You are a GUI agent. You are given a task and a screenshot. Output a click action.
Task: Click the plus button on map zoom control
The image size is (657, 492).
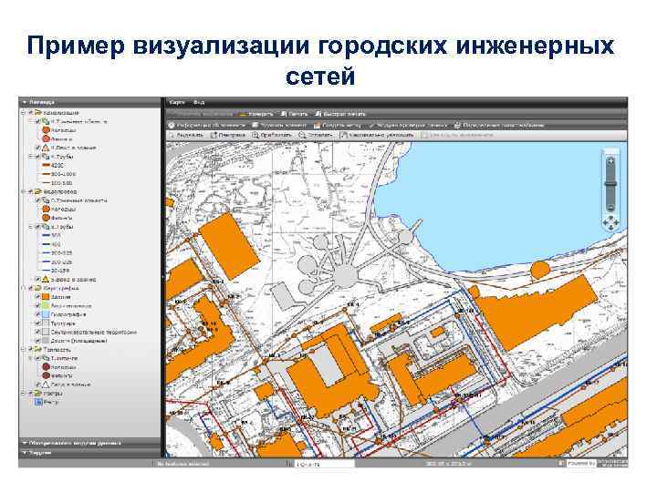pos(610,161)
